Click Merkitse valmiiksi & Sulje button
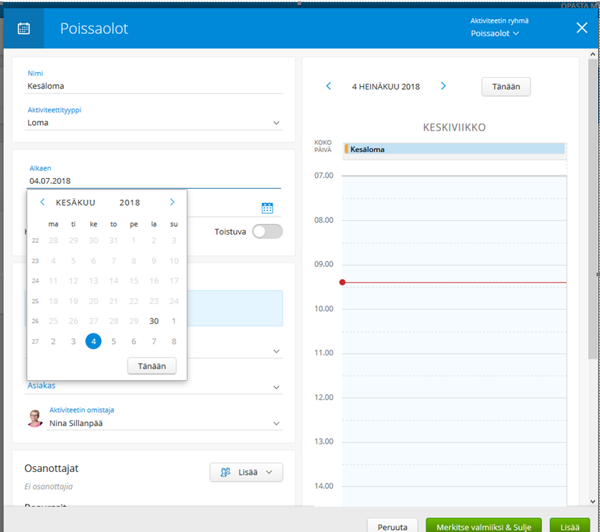 [x=483, y=526]
